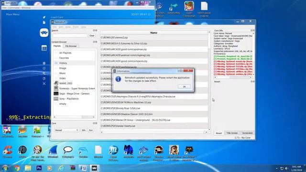Focus the Search text field

pos(70,36)
